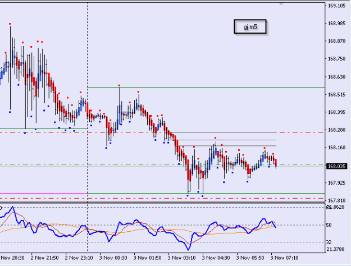
Task: Click price scale value 168.870
Action: pos(336,41)
